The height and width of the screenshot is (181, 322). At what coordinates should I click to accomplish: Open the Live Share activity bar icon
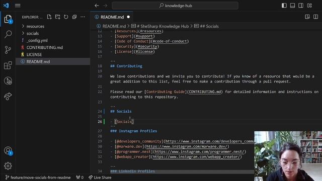8,96
